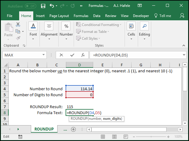189x141 pixels.
Task: Click the Save icon in title bar
Action: point(43,6)
